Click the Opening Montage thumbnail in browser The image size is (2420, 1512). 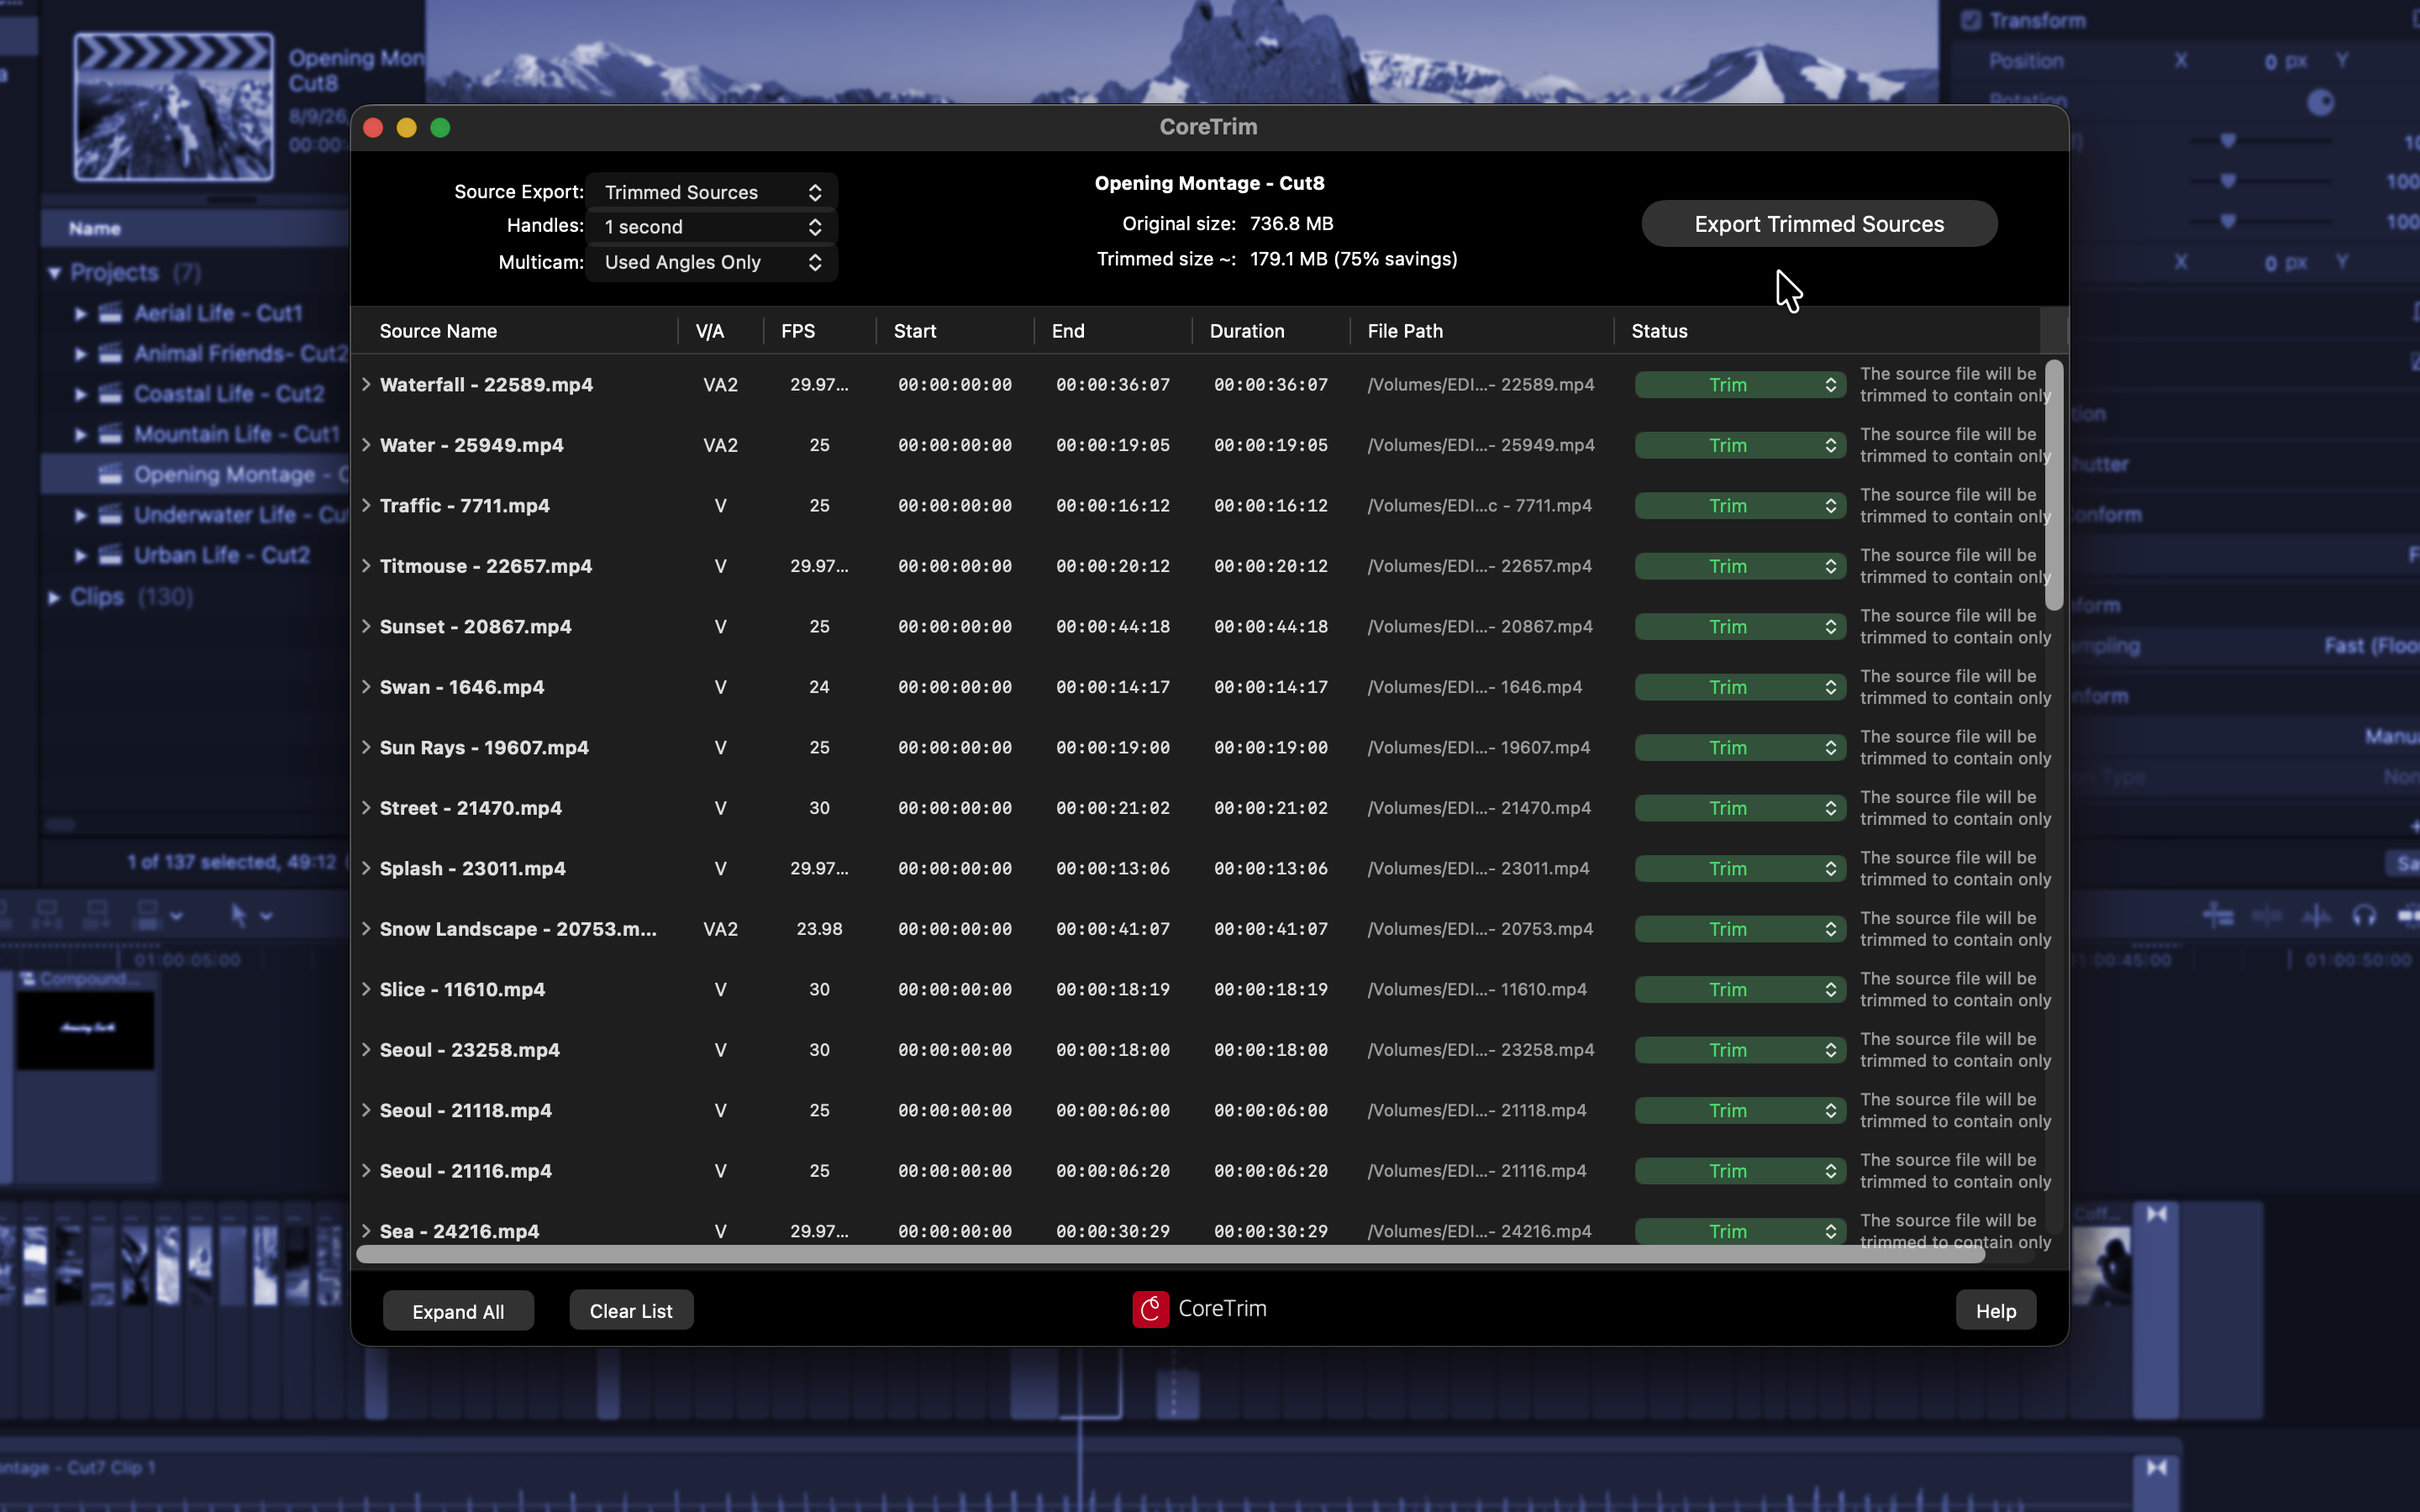(174, 106)
